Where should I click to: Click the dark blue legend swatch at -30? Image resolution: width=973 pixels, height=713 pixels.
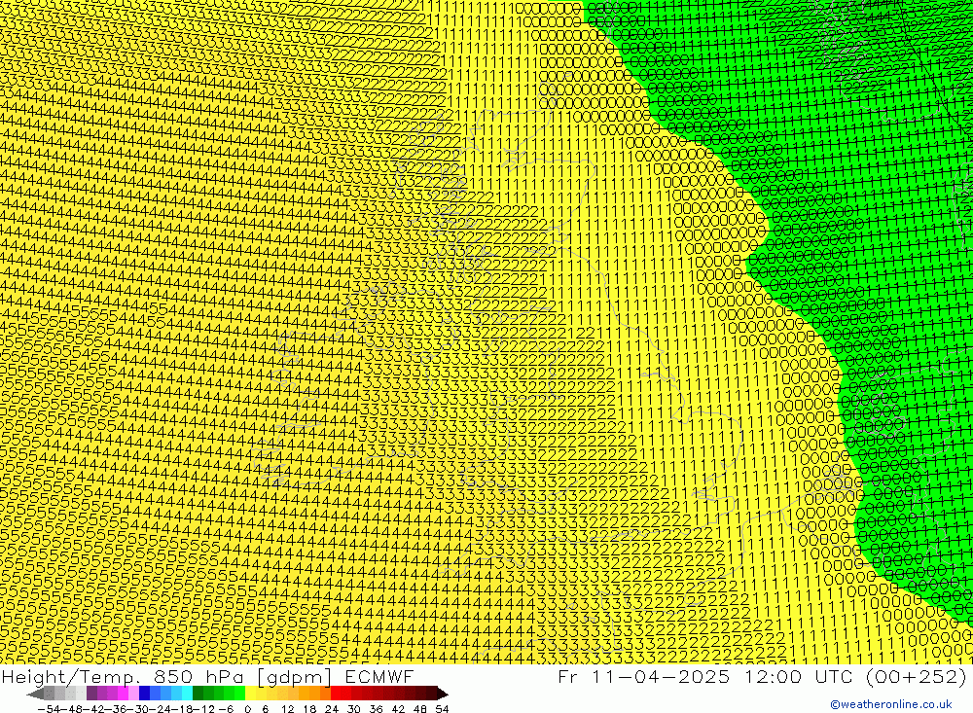pyautogui.click(x=144, y=695)
